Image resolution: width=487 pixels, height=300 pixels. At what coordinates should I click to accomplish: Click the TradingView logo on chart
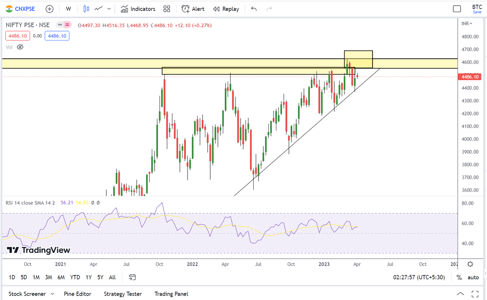(39, 250)
